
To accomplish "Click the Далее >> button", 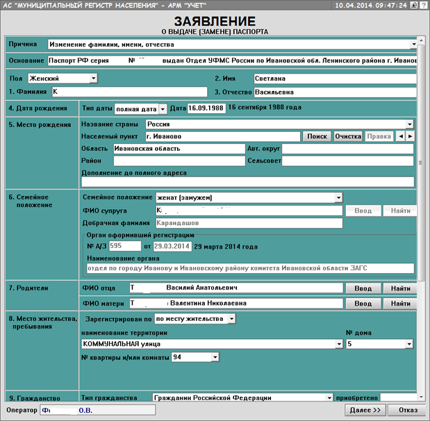I will [x=365, y=410].
